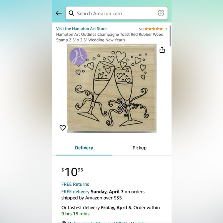
Task: Click the Search Amazon.com field
Action: click(x=116, y=13)
